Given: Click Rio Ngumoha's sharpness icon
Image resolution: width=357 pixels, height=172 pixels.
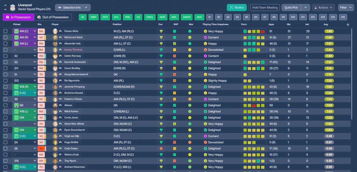Looking at the screenshot, I should pyautogui.click(x=174, y=81).
